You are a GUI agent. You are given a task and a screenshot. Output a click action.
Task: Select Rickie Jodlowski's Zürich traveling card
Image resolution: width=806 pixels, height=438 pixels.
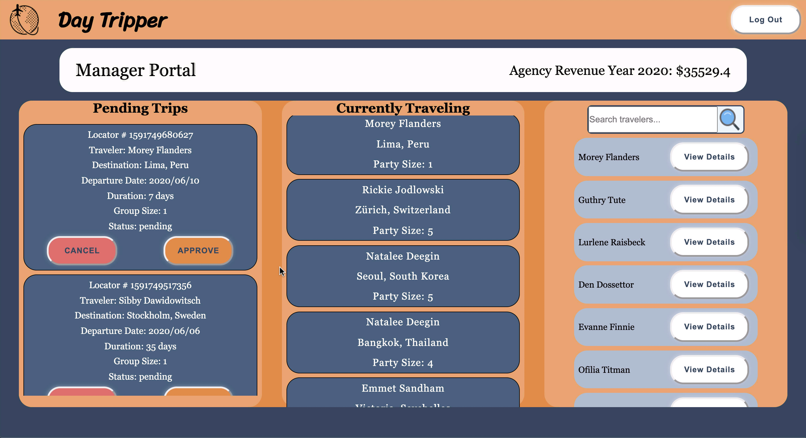[x=403, y=210]
